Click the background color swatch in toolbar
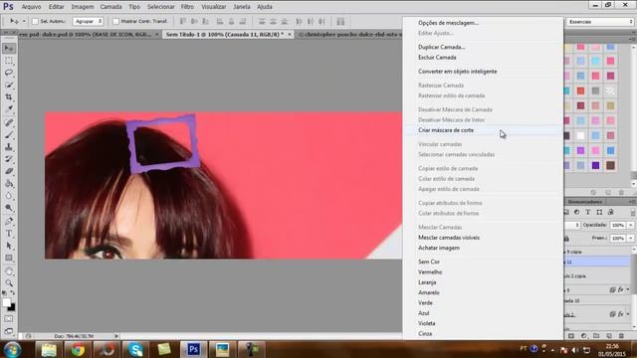The image size is (637, 358). click(12, 307)
